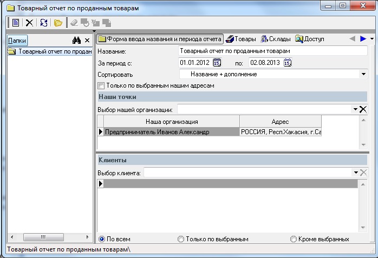Open the 'Выбор клиента' dropdown arrow
The image size is (378, 258).
point(356,173)
